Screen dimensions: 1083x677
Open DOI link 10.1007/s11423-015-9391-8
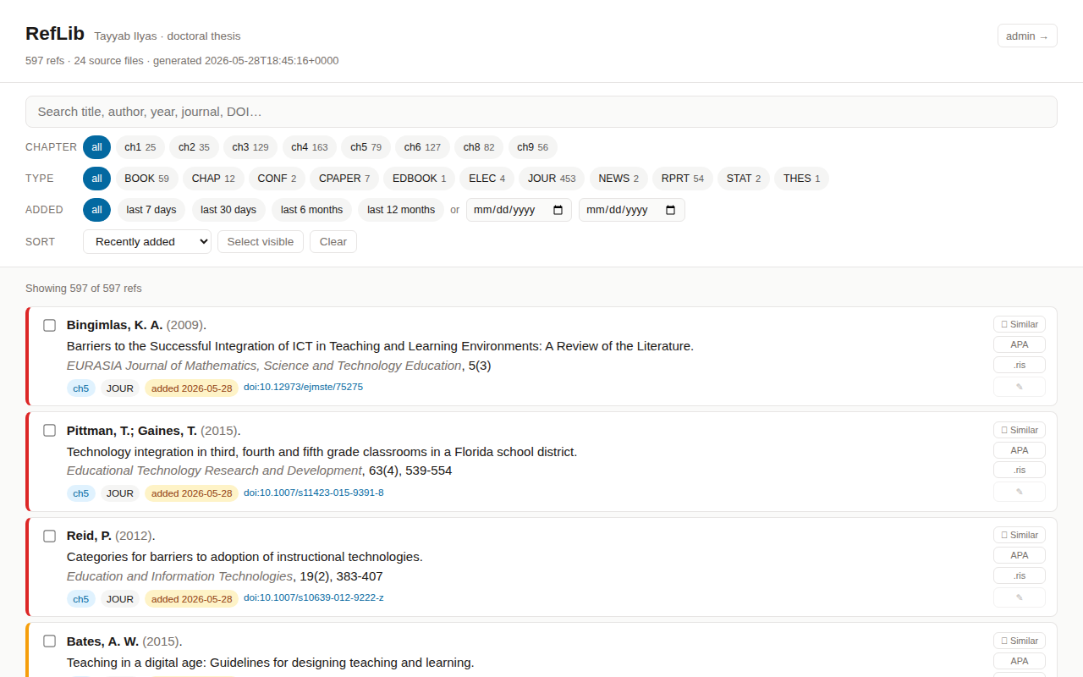tap(314, 493)
